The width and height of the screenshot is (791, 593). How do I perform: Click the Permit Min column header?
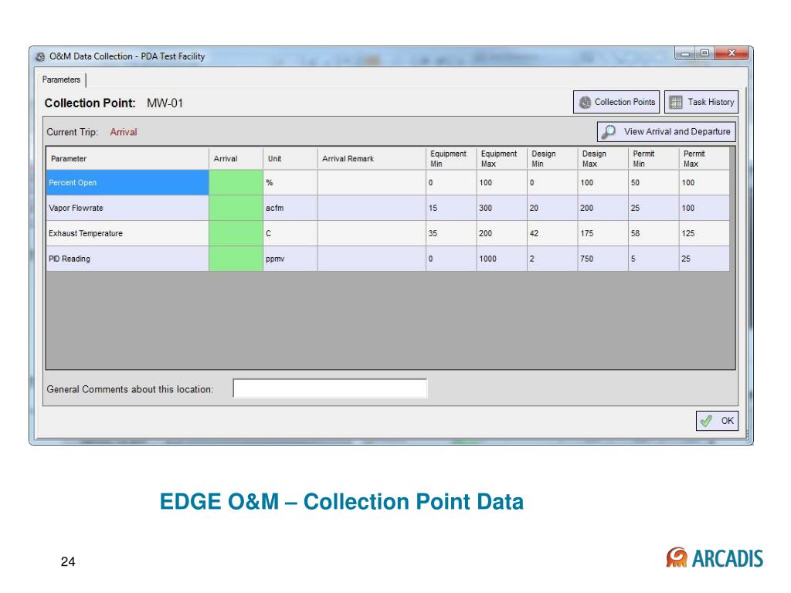[x=654, y=158]
